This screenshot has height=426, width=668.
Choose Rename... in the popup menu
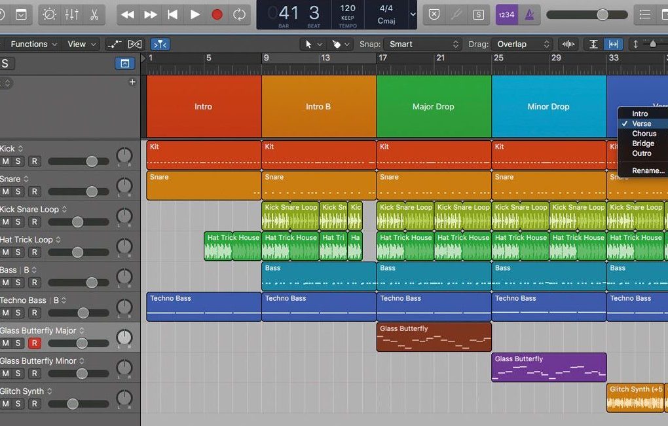coord(648,170)
